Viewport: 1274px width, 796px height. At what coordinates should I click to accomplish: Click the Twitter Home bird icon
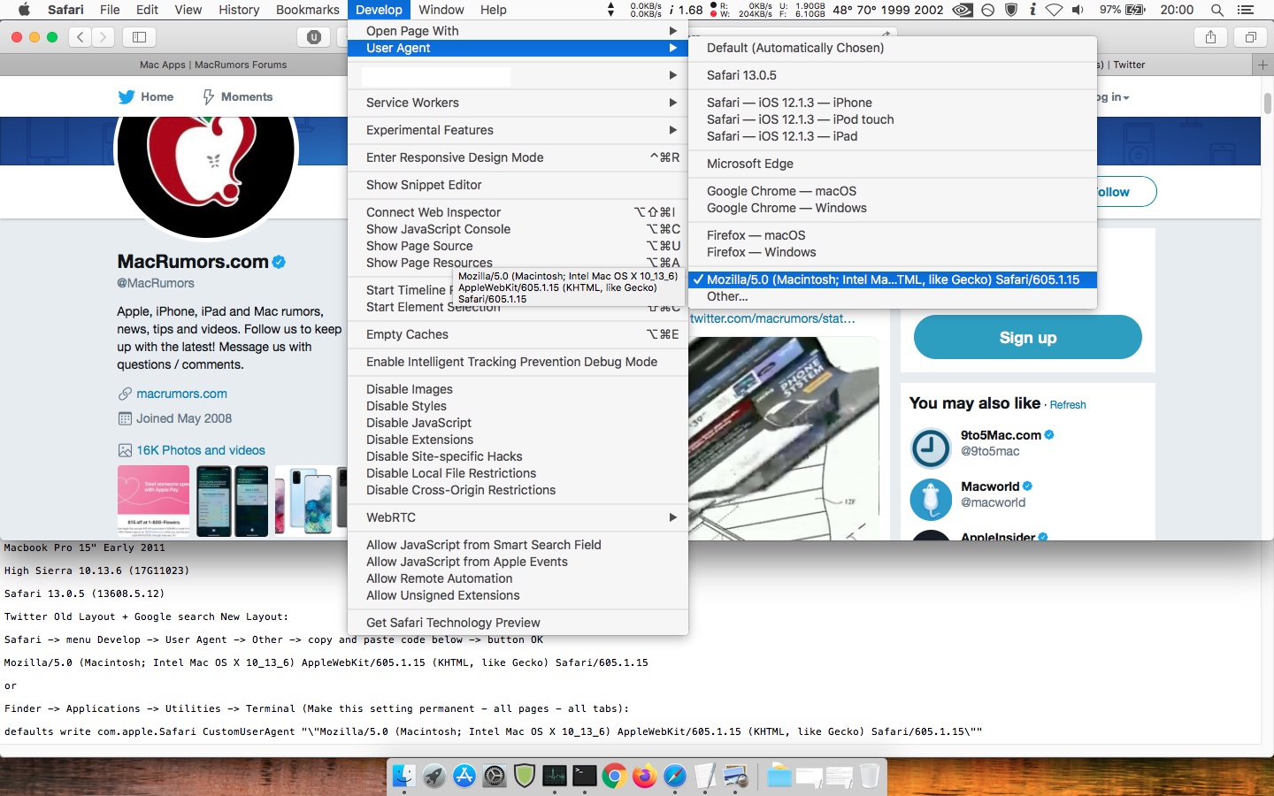coord(127,97)
